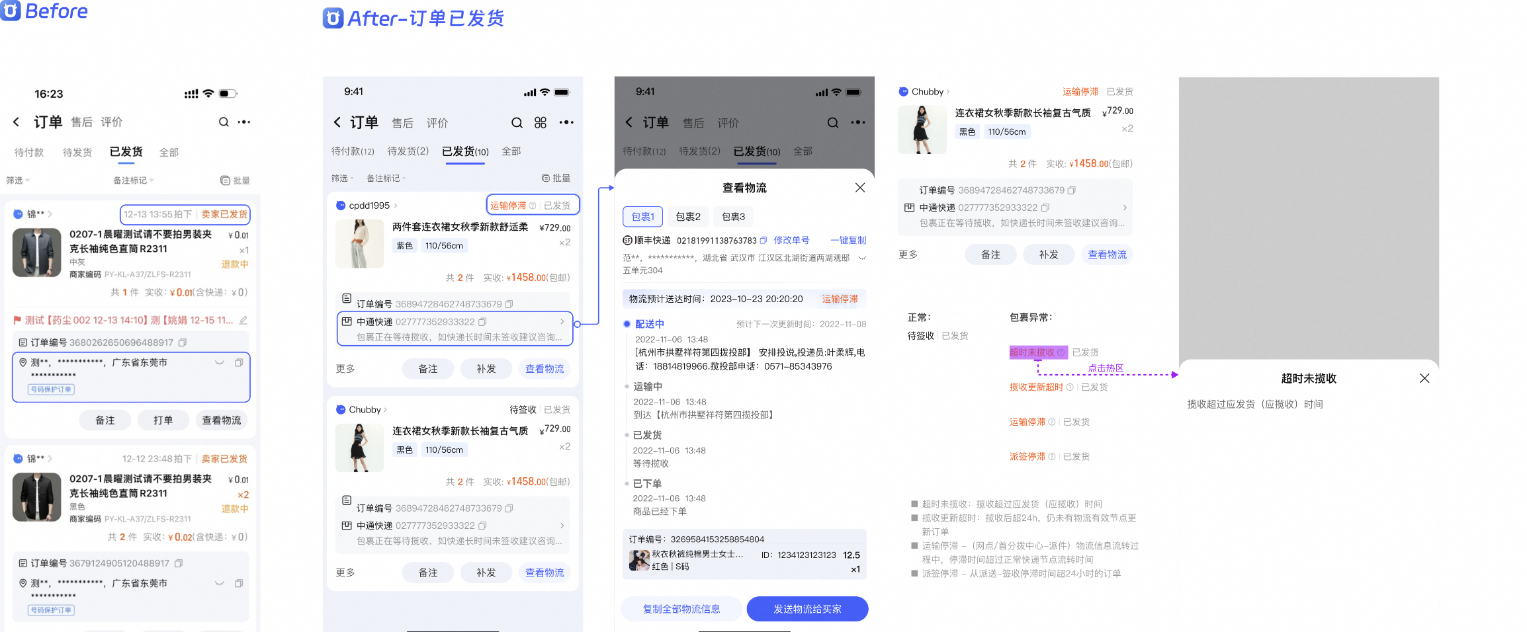Go back using the Before screen's back arrow
1527x632 pixels.
16,122
